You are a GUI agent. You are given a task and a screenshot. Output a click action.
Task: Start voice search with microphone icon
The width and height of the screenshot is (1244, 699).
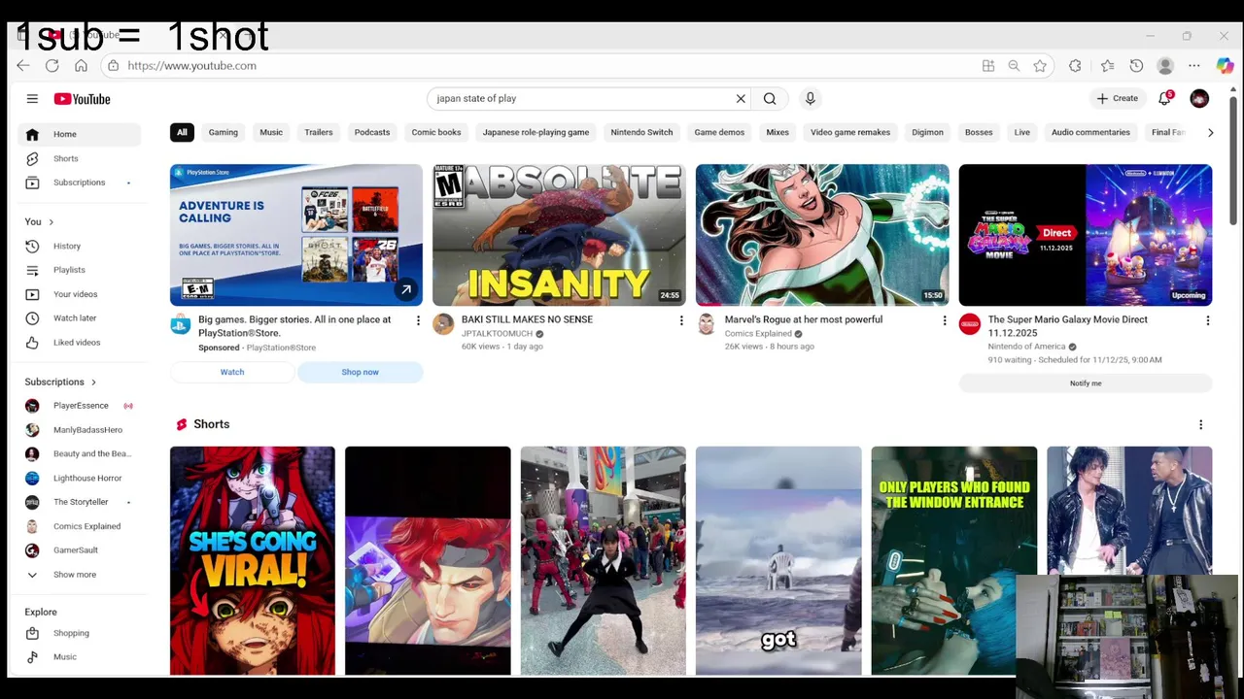810,98
